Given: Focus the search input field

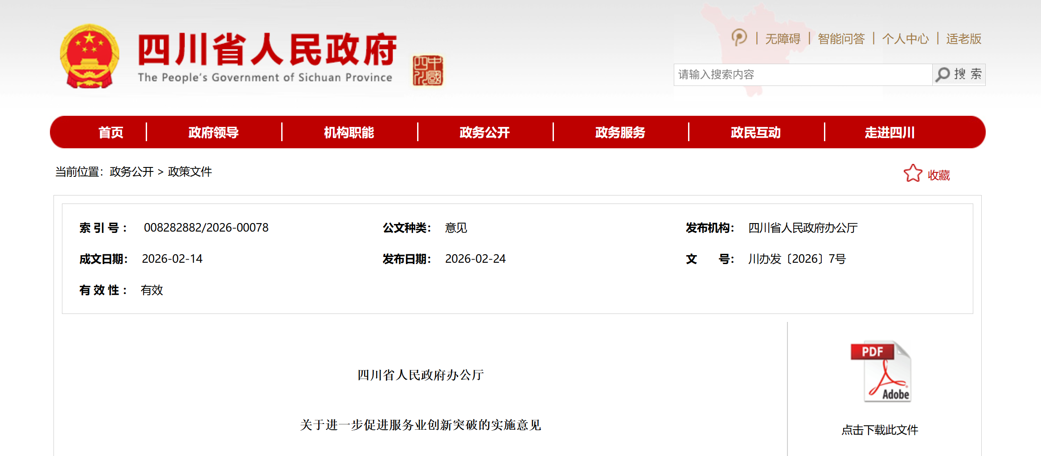Looking at the screenshot, I should pyautogui.click(x=802, y=74).
